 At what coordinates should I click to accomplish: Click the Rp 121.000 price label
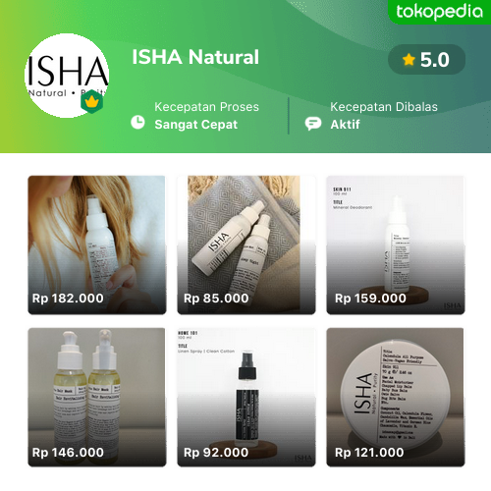point(369,453)
